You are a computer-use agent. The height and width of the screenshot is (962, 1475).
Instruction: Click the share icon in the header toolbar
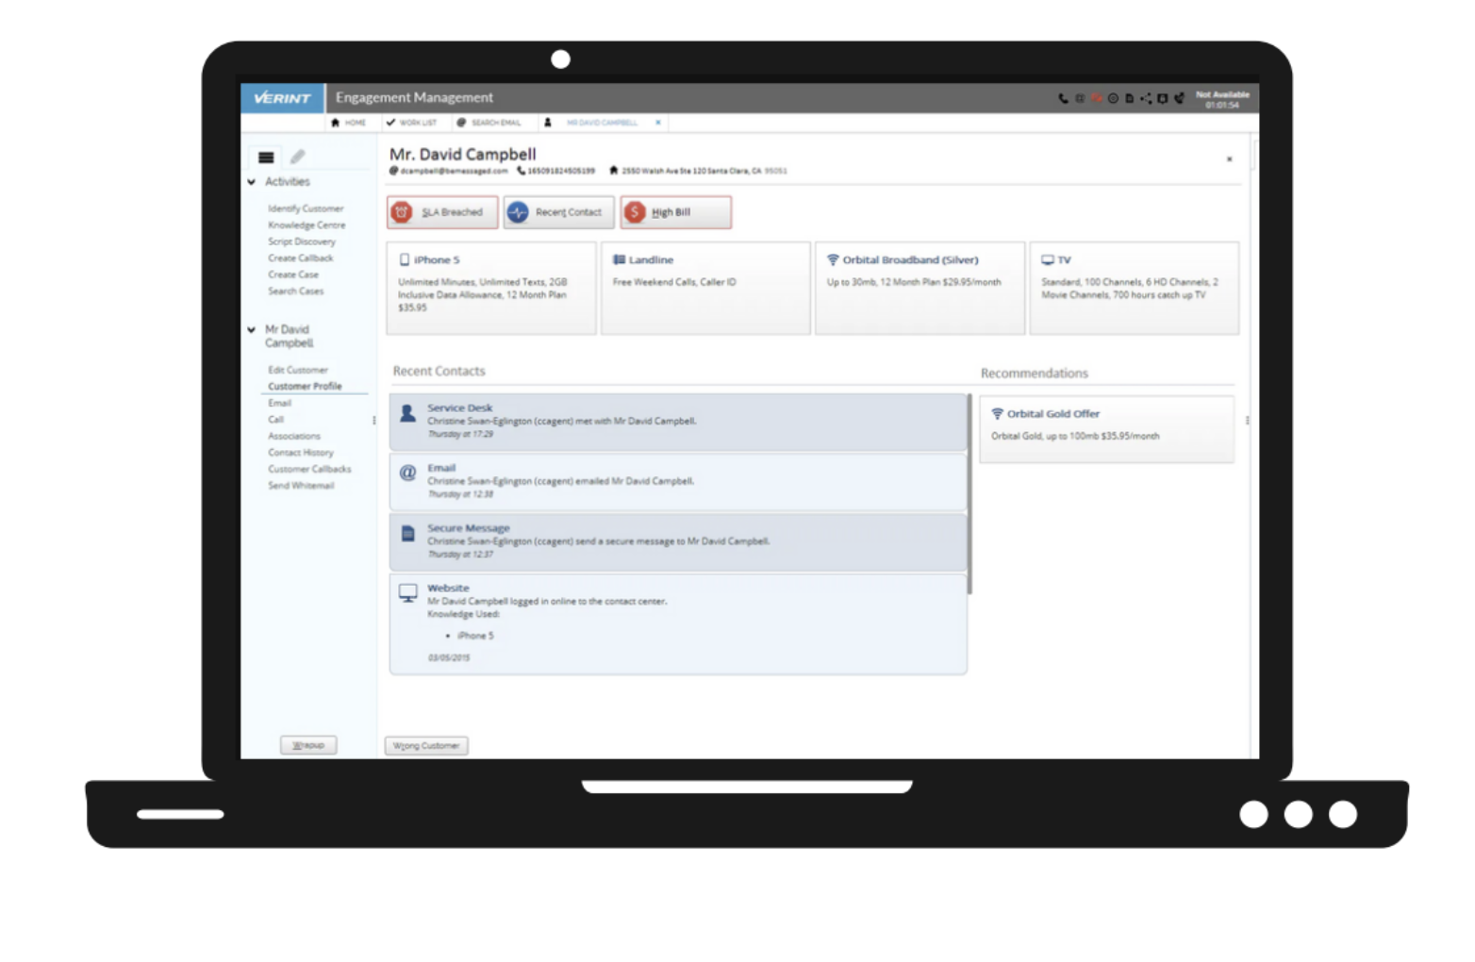1146,98
